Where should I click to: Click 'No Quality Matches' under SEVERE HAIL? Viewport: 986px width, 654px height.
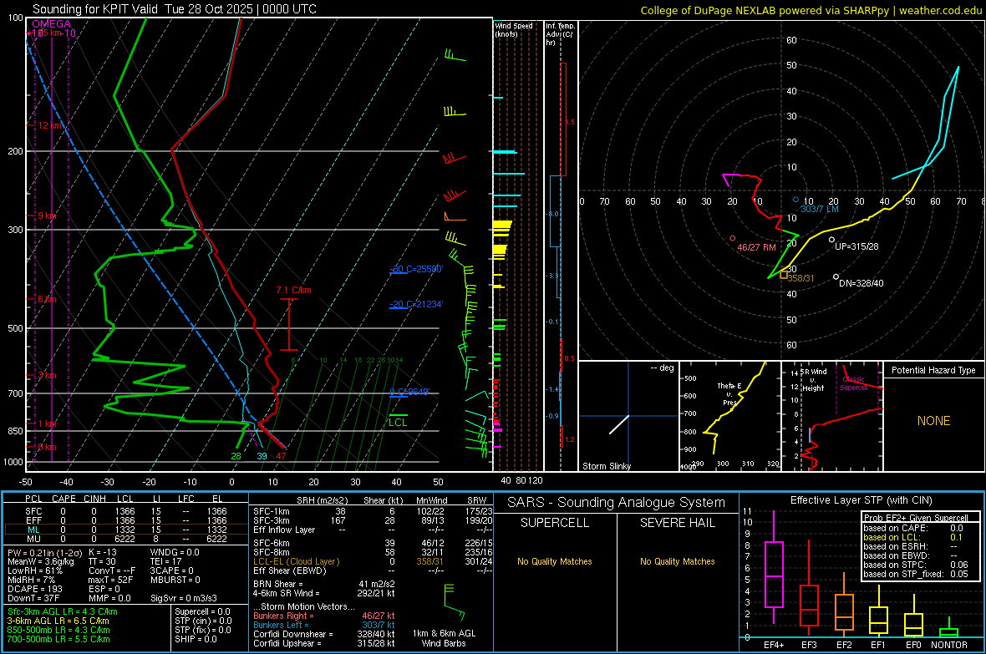pyautogui.click(x=677, y=561)
